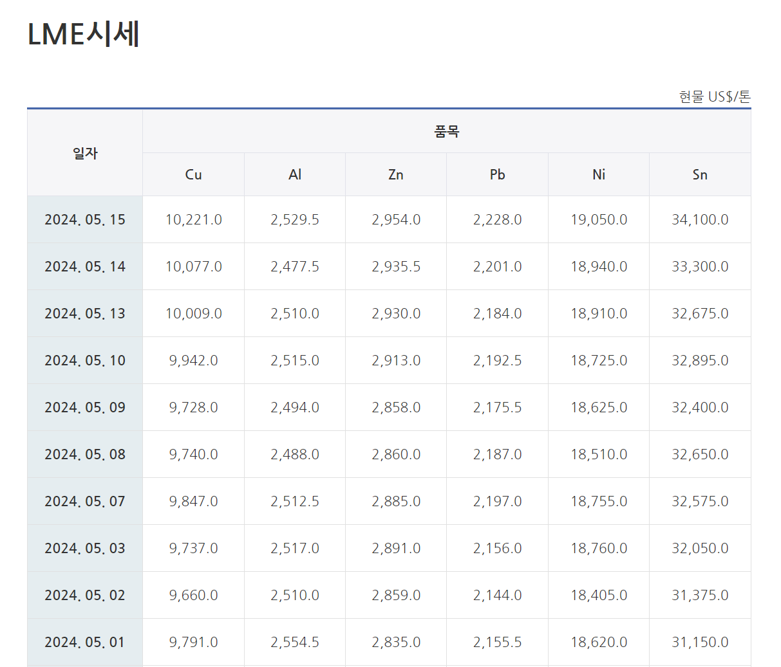Click the 현물 US$/톤 unit label
Viewport: 781px width, 667px height.
[x=715, y=97]
